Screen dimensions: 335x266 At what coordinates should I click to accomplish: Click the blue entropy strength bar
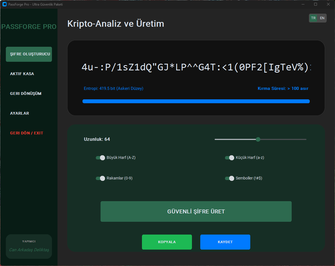click(196, 101)
